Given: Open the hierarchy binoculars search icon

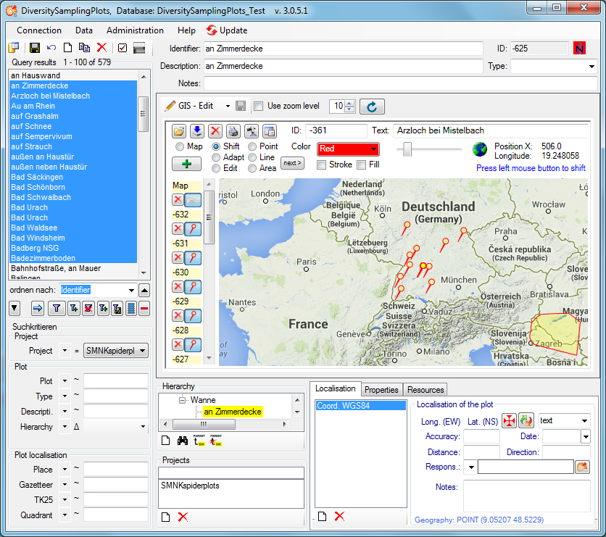Looking at the screenshot, I should [x=183, y=441].
